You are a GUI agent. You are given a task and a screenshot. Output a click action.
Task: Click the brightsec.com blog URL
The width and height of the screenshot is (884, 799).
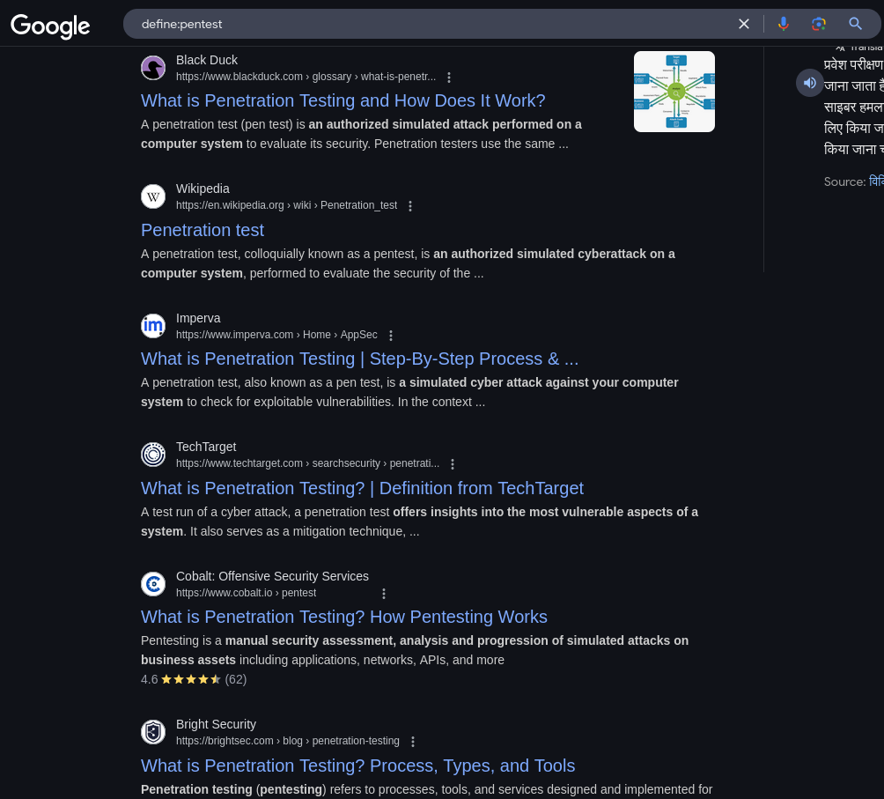288,741
